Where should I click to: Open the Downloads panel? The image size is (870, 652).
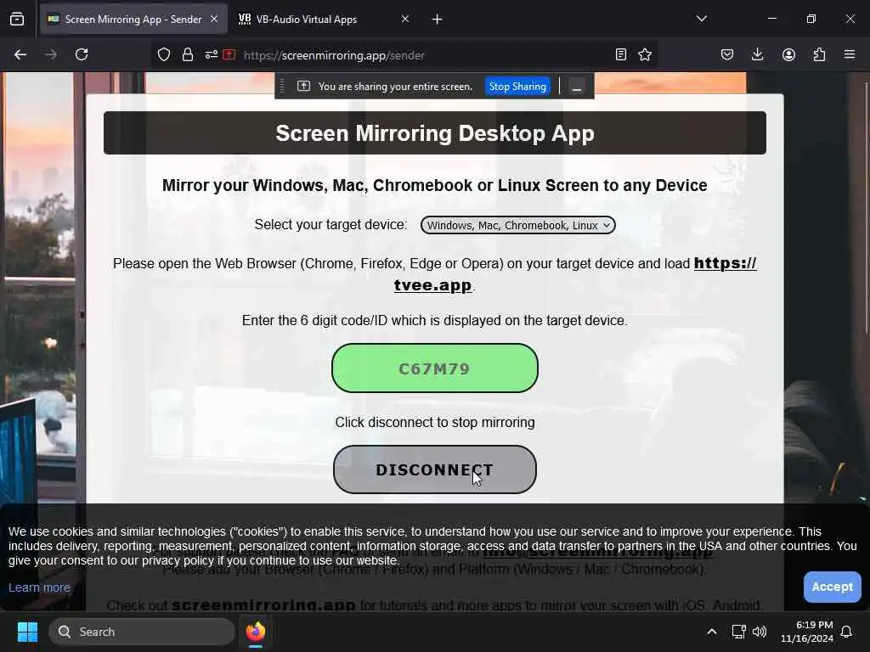click(x=757, y=55)
